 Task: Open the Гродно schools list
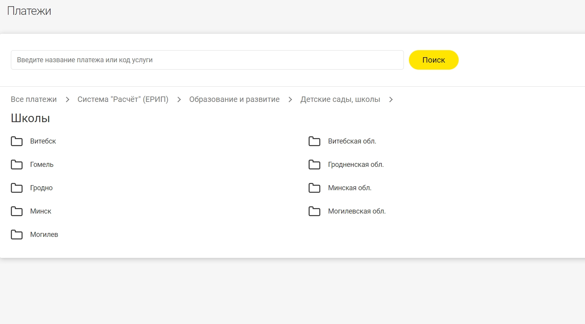[42, 188]
